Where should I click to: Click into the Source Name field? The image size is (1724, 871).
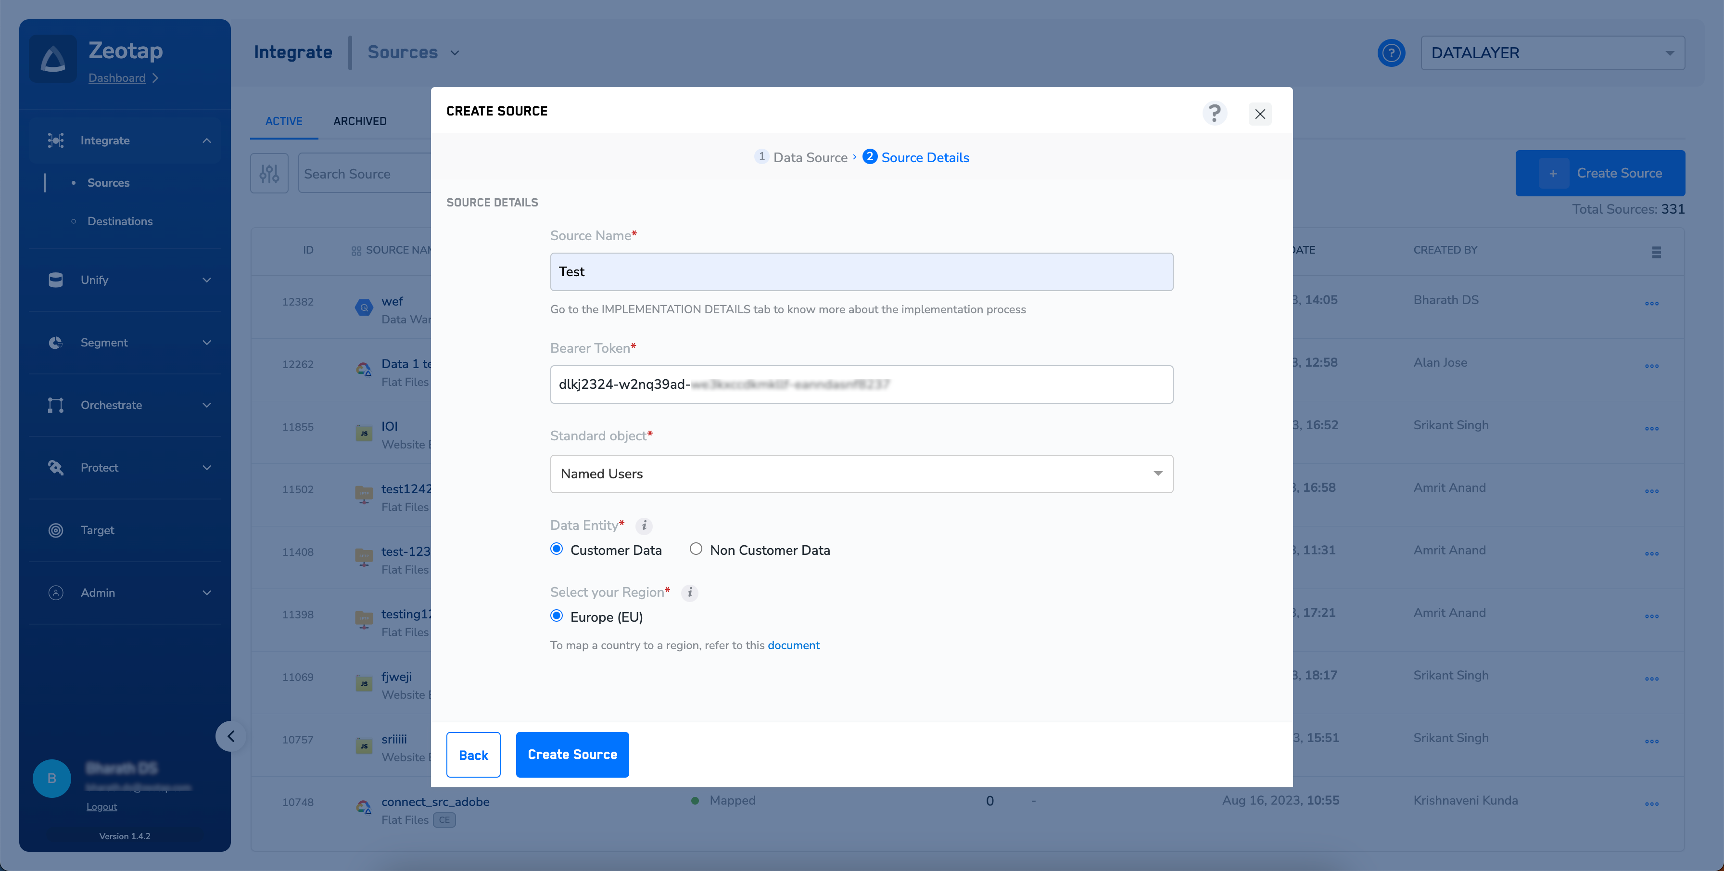point(861,272)
